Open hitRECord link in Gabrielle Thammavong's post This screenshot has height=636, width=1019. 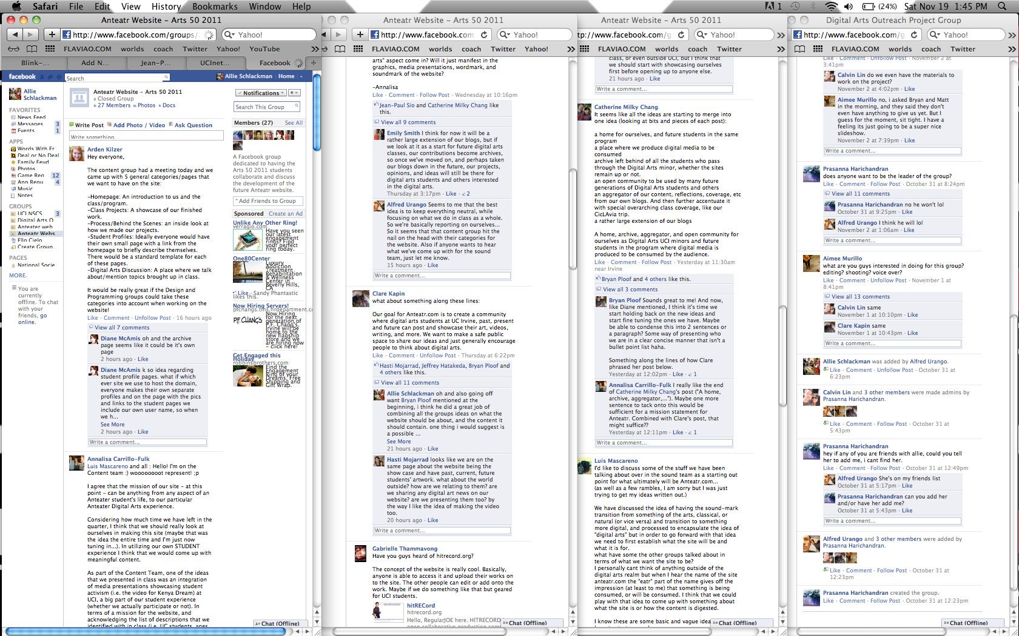(x=421, y=605)
